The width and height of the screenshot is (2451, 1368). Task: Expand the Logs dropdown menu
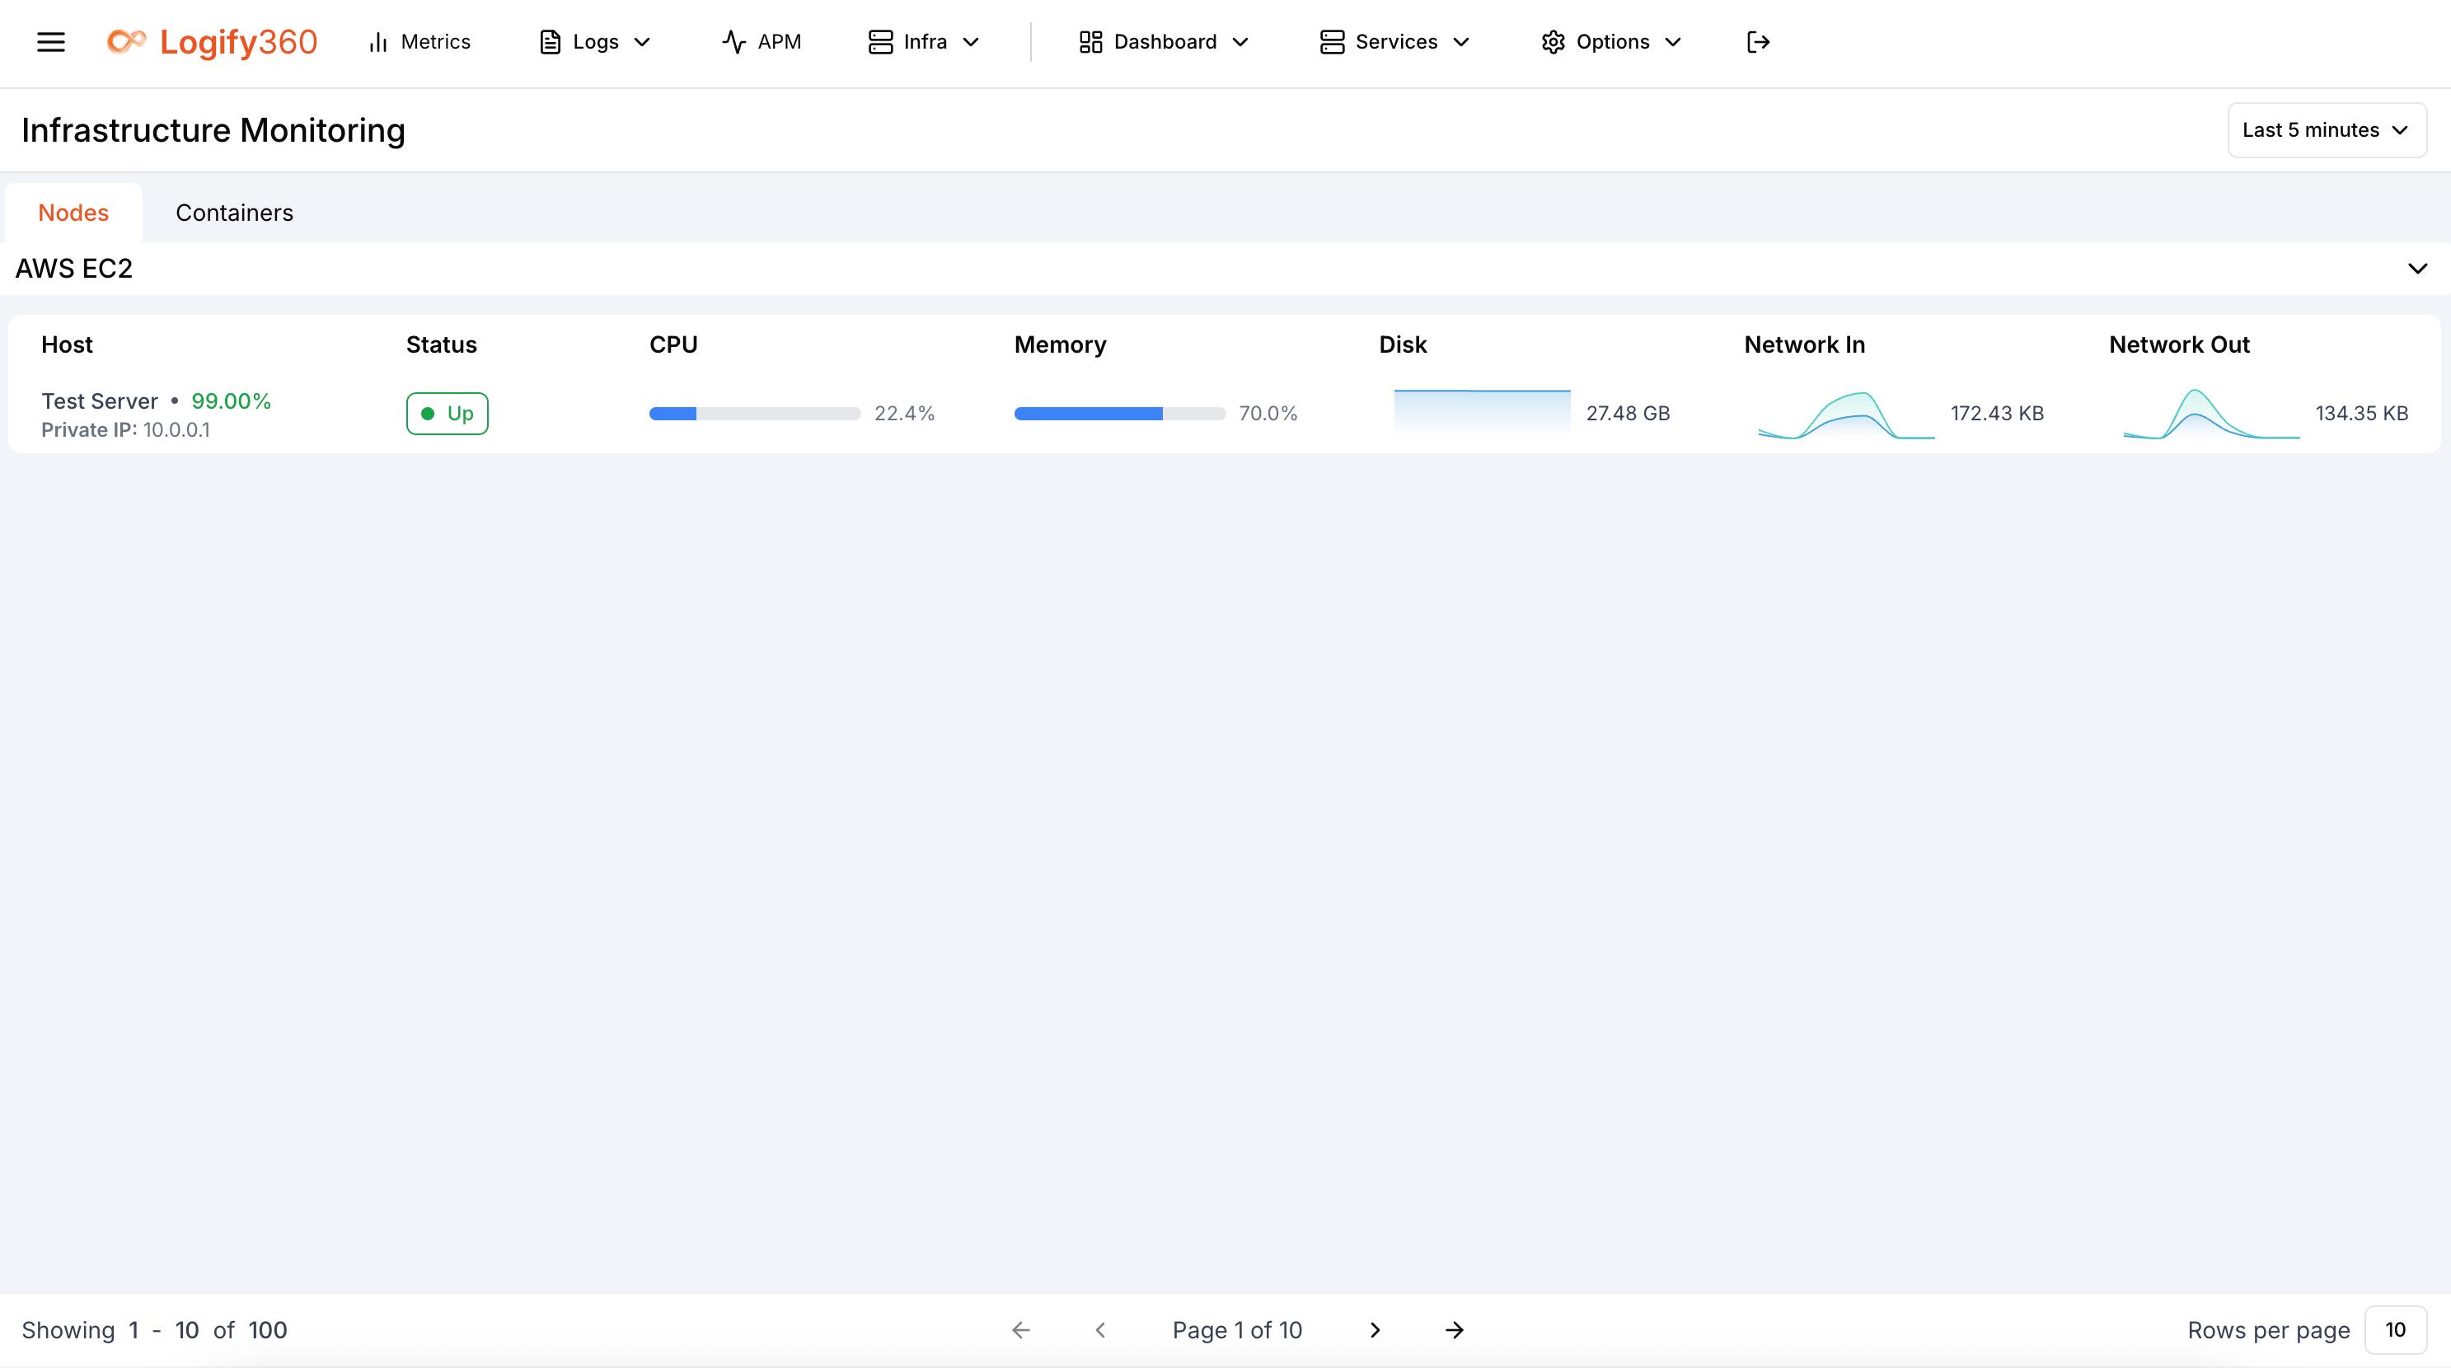click(x=596, y=42)
